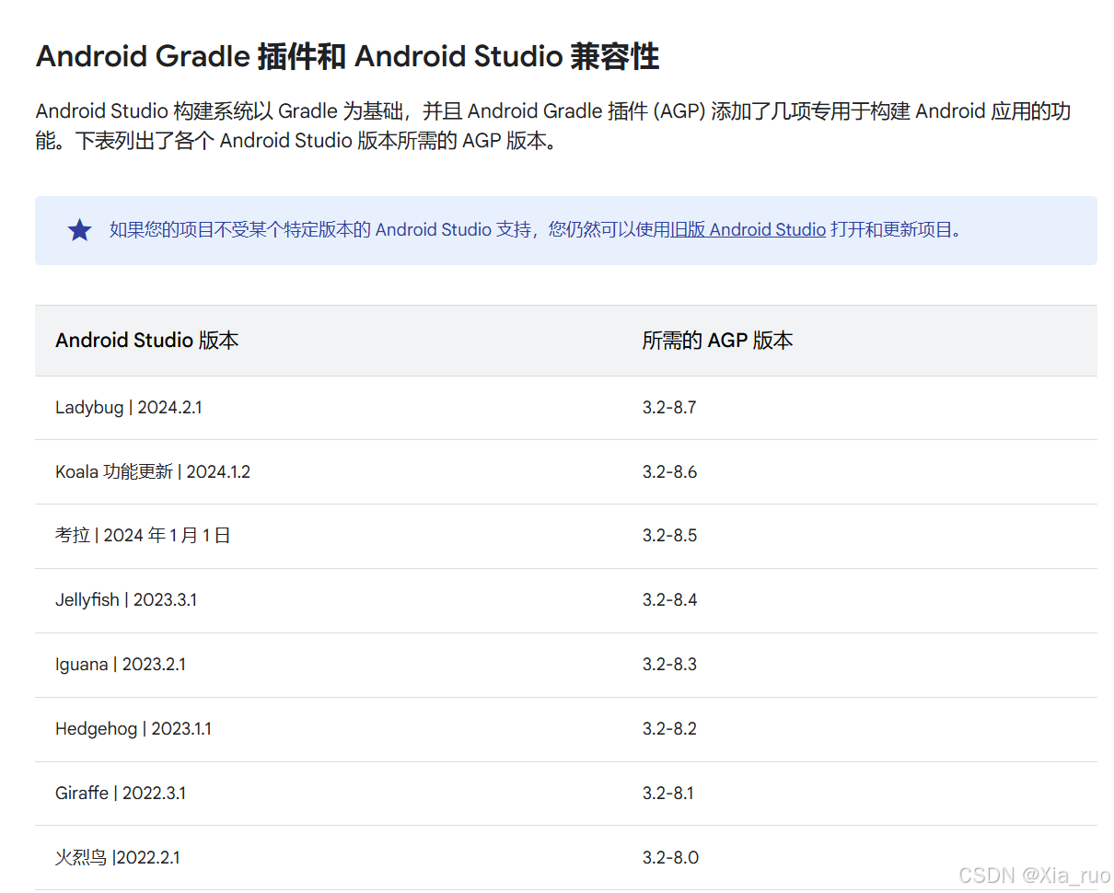Select the Android Studio 版本 column header
This screenshot has width=1114, height=893.
point(146,340)
